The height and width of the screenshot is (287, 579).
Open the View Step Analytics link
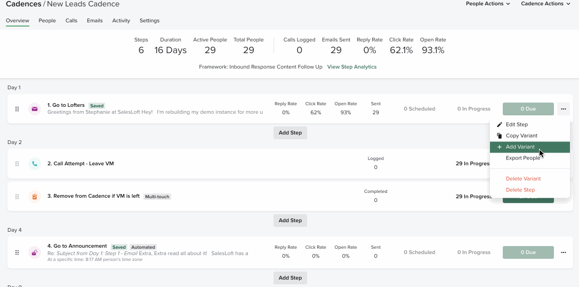352,67
